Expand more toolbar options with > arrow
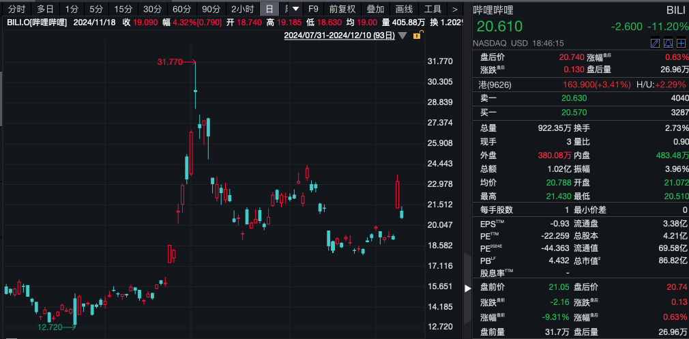The height and width of the screenshot is (339, 689). coord(455,9)
